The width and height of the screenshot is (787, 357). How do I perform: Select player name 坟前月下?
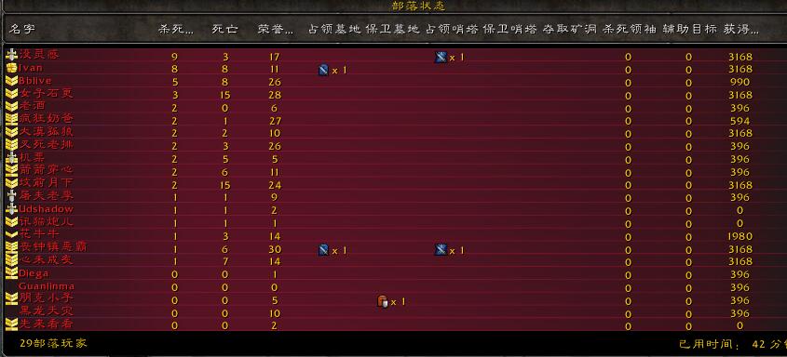tap(47, 183)
